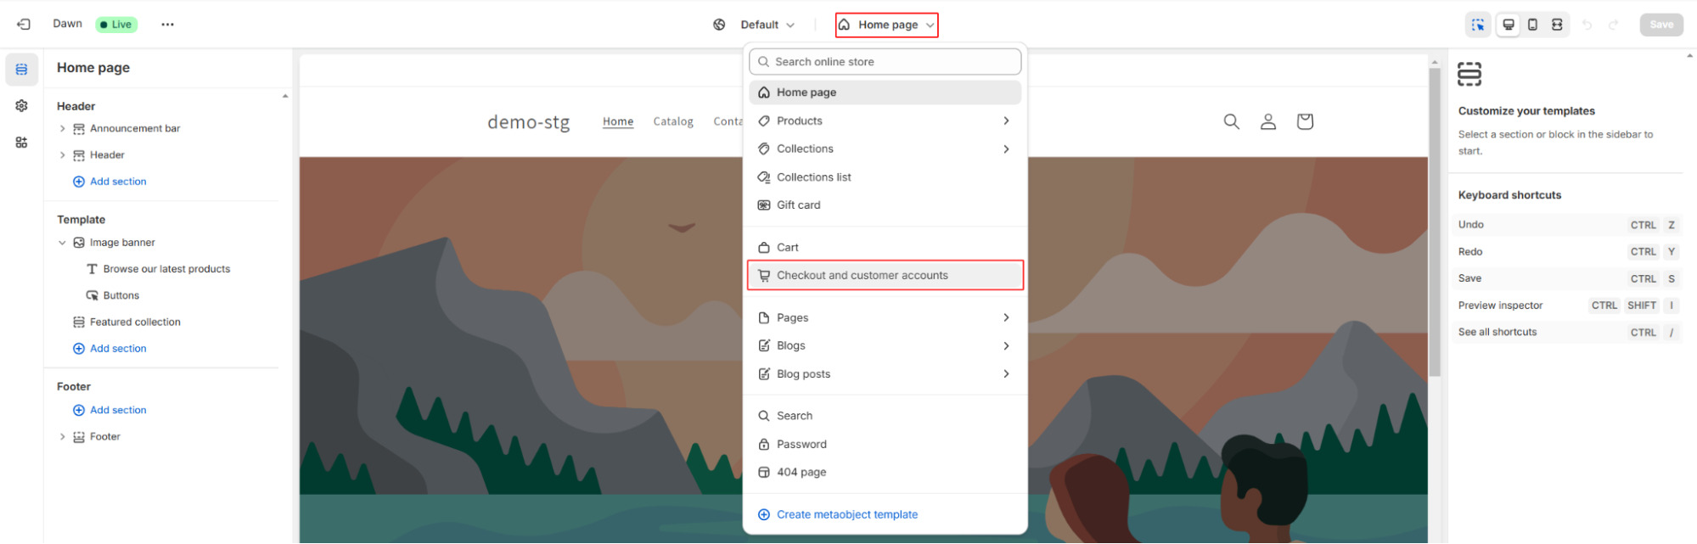Image resolution: width=1697 pixels, height=544 pixels.
Task: Open the Products submenu
Action: click(885, 121)
